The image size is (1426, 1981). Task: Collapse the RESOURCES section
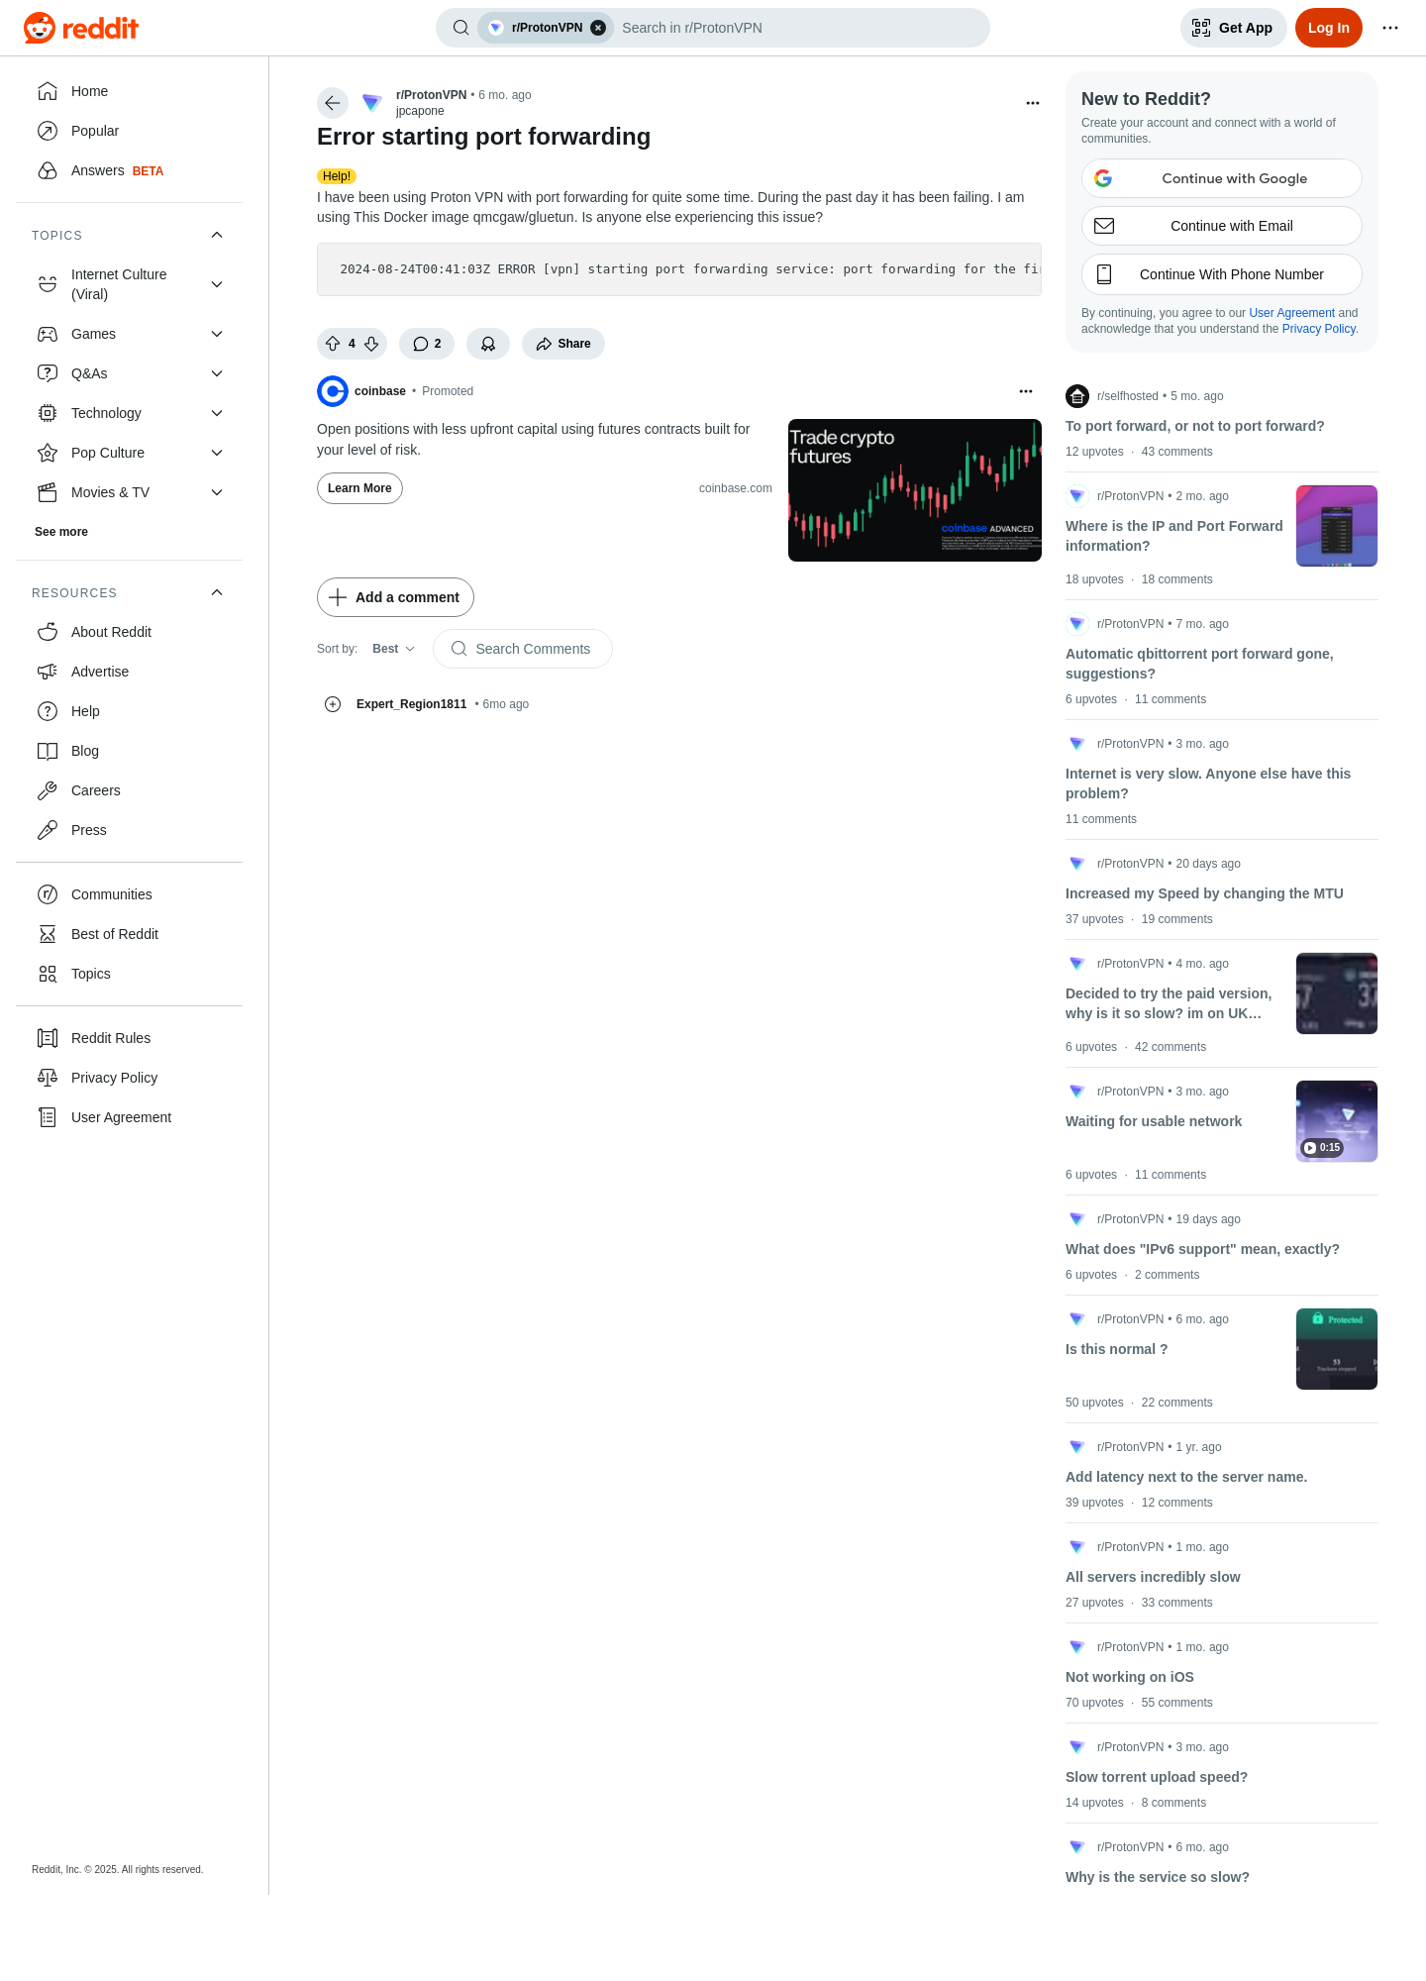point(217,592)
